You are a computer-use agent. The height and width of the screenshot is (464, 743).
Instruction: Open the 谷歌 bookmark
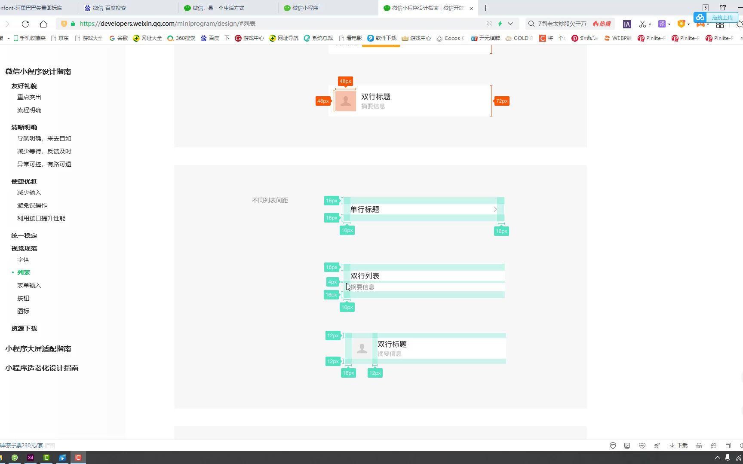pos(119,38)
